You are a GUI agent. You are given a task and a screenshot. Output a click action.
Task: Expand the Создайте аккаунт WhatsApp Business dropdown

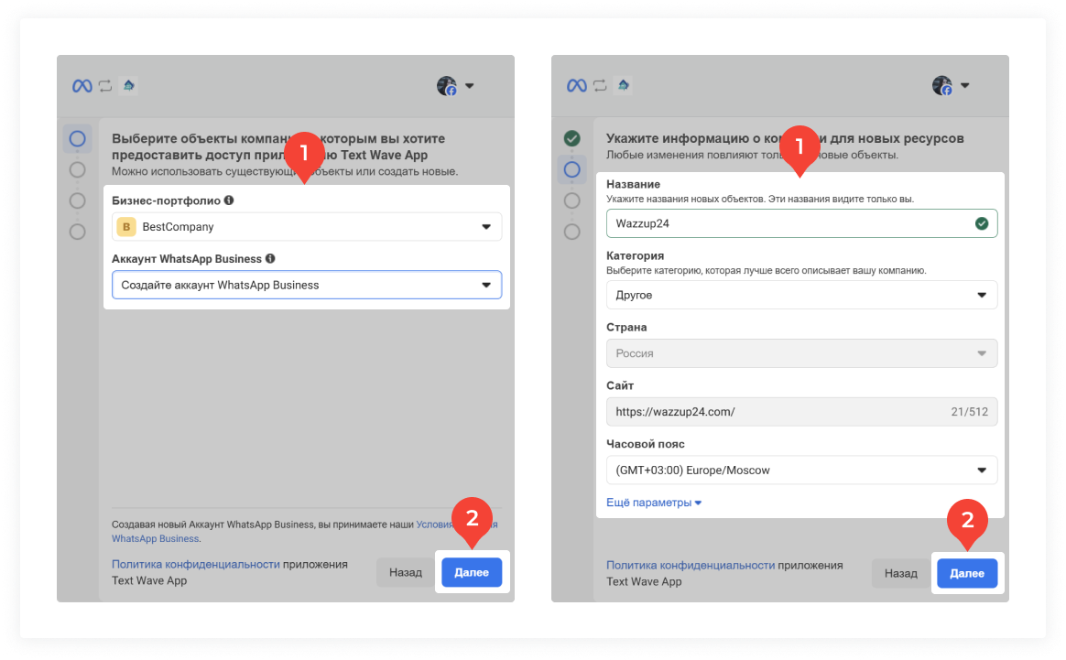click(307, 285)
